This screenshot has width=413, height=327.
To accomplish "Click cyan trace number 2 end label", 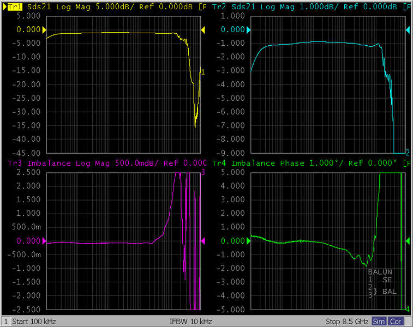I will pos(408,152).
